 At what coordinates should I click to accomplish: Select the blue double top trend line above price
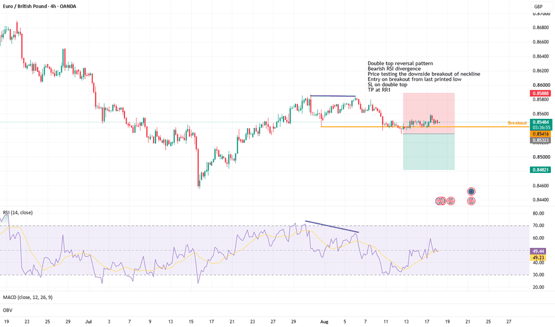pyautogui.click(x=333, y=96)
